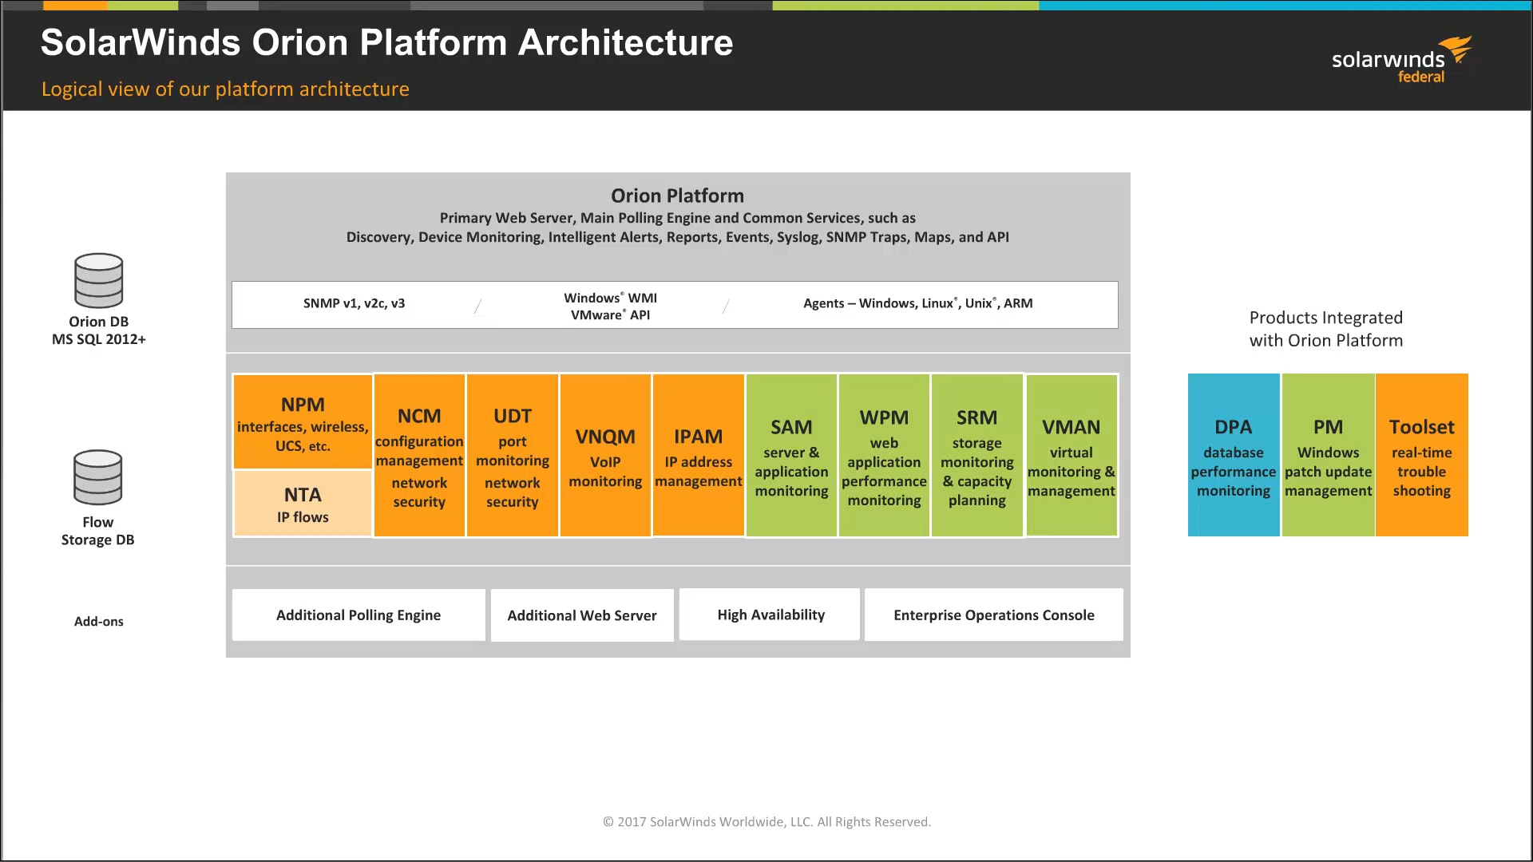Click the 'Orion DB MS SQL 2012+' label
Screen dimensions: 1533x862
tap(99, 330)
